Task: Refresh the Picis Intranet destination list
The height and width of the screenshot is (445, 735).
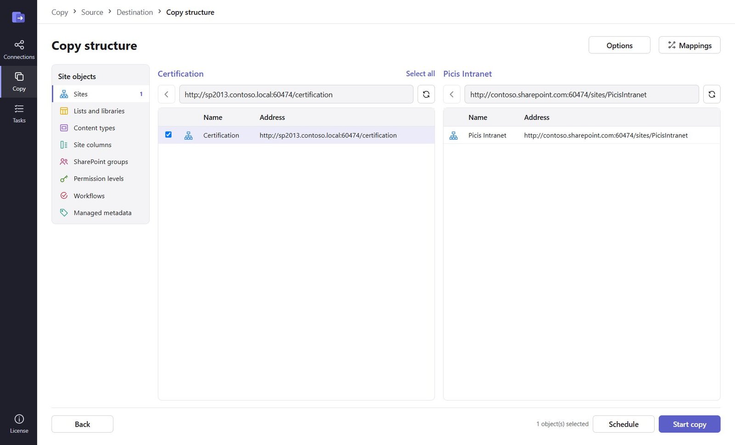Action: (712, 94)
